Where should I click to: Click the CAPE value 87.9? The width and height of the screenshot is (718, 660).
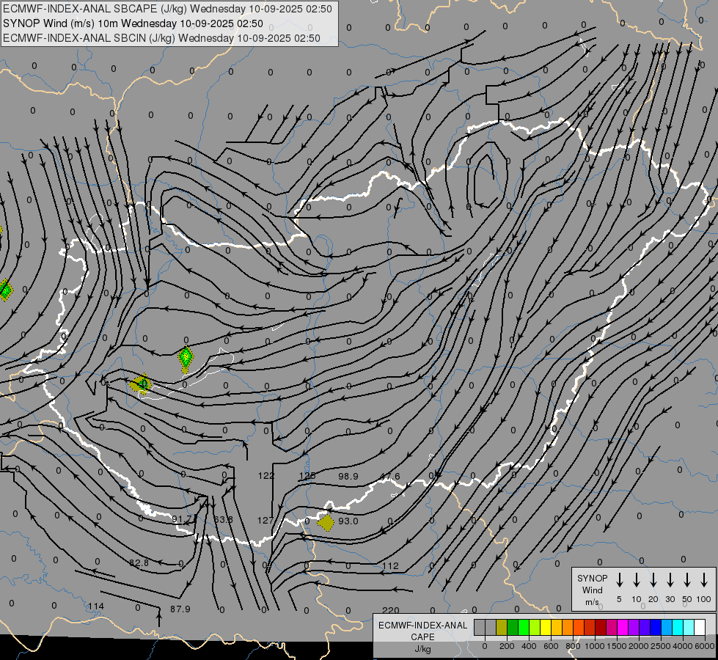pos(180,609)
